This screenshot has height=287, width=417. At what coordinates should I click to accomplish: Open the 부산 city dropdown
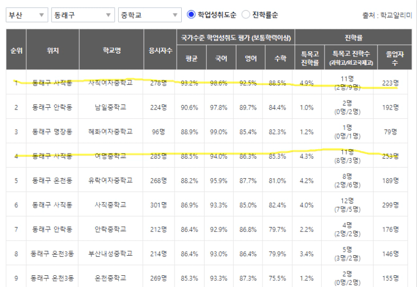tap(27, 15)
